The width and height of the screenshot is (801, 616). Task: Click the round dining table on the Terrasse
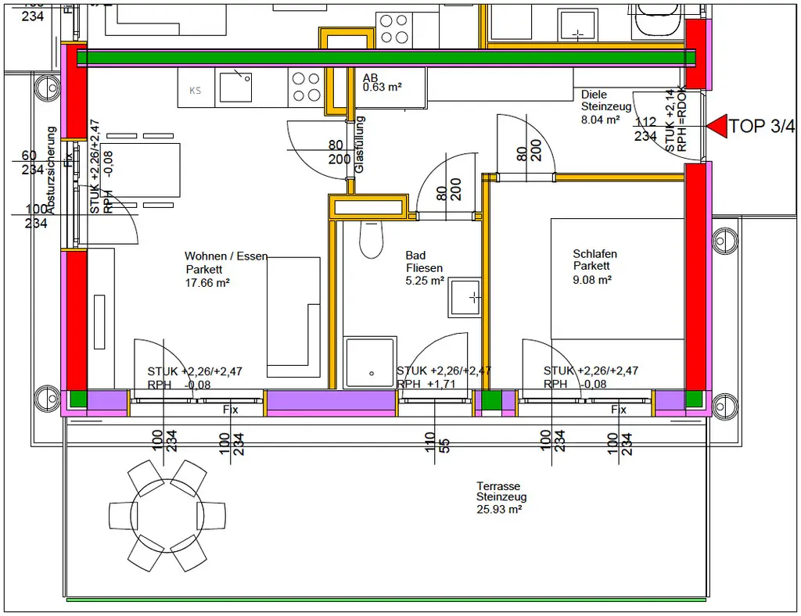pos(167,516)
